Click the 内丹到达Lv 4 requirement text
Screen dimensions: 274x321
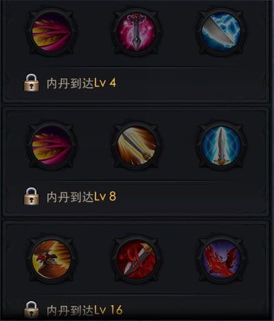[82, 83]
